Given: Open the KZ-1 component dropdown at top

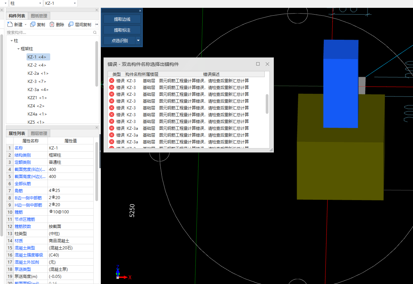Looking at the screenshot, I should tap(75, 3).
